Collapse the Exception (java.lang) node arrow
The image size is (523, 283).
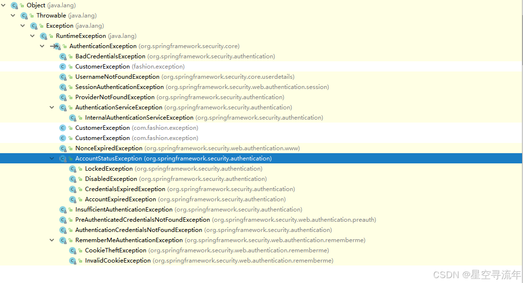point(23,26)
